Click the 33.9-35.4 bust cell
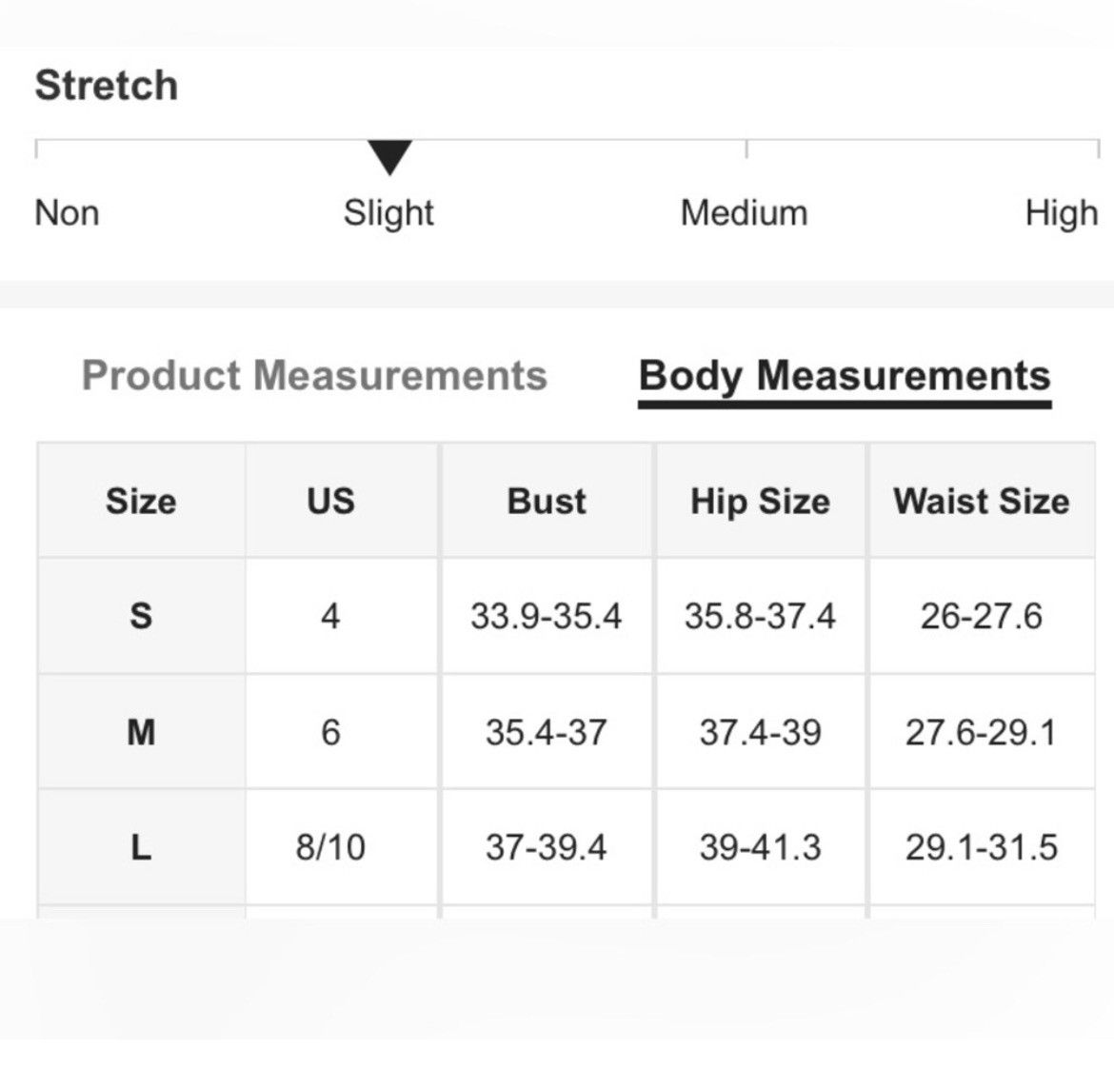This screenshot has height=1069, width=1114. pos(547,616)
